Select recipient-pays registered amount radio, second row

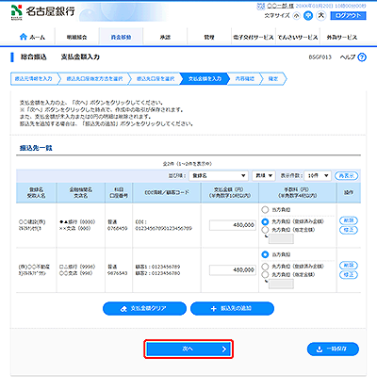(265, 267)
